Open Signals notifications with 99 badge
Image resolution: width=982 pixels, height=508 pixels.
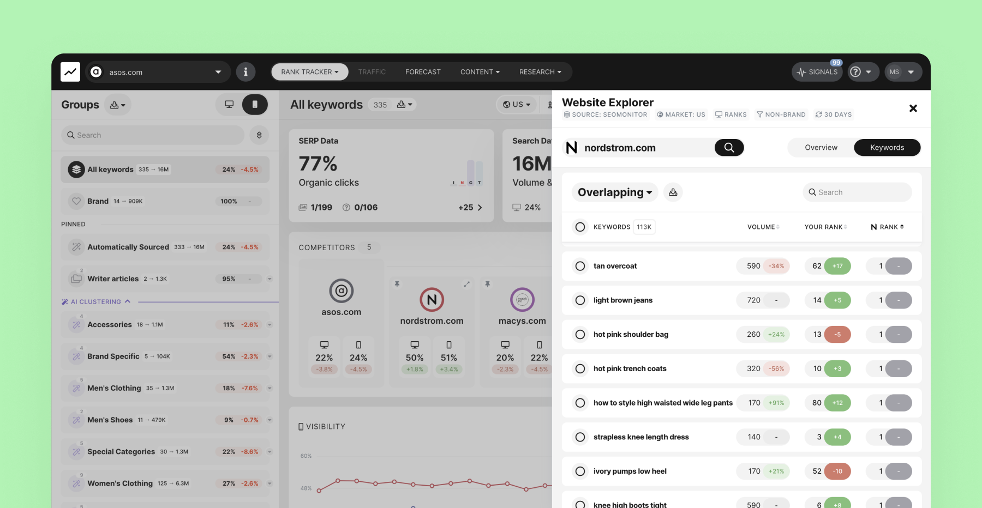point(817,71)
